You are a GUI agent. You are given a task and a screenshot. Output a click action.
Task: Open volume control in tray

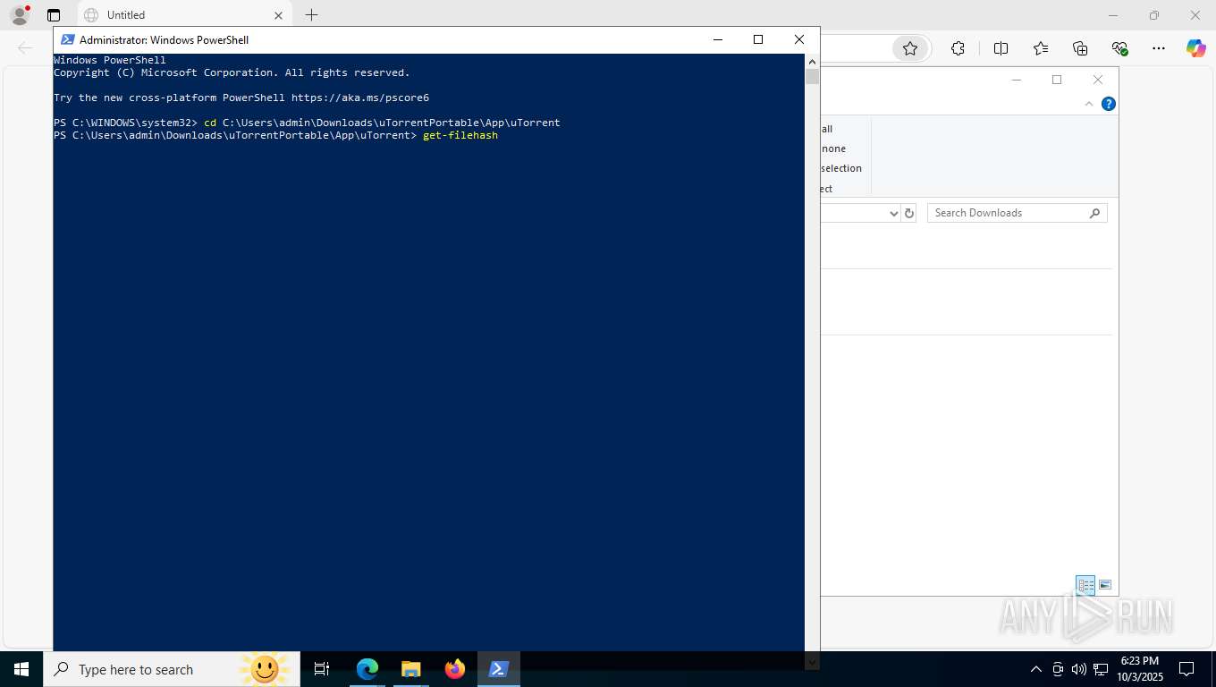coord(1078,669)
